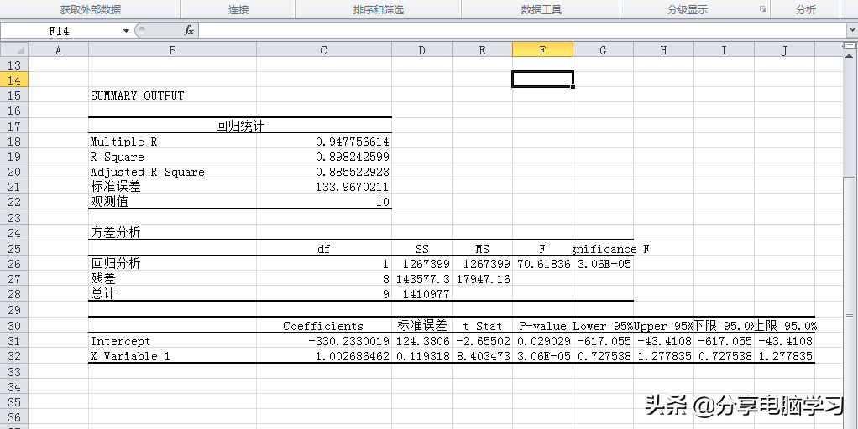Select the coefficient 1.002686462
The width and height of the screenshot is (858, 429).
pyautogui.click(x=324, y=356)
